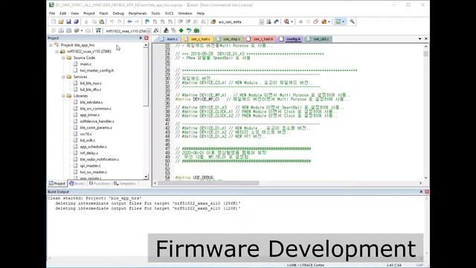Click the Download to flash LOAD icon
This screenshot has height=268, width=476.
[x=98, y=31]
